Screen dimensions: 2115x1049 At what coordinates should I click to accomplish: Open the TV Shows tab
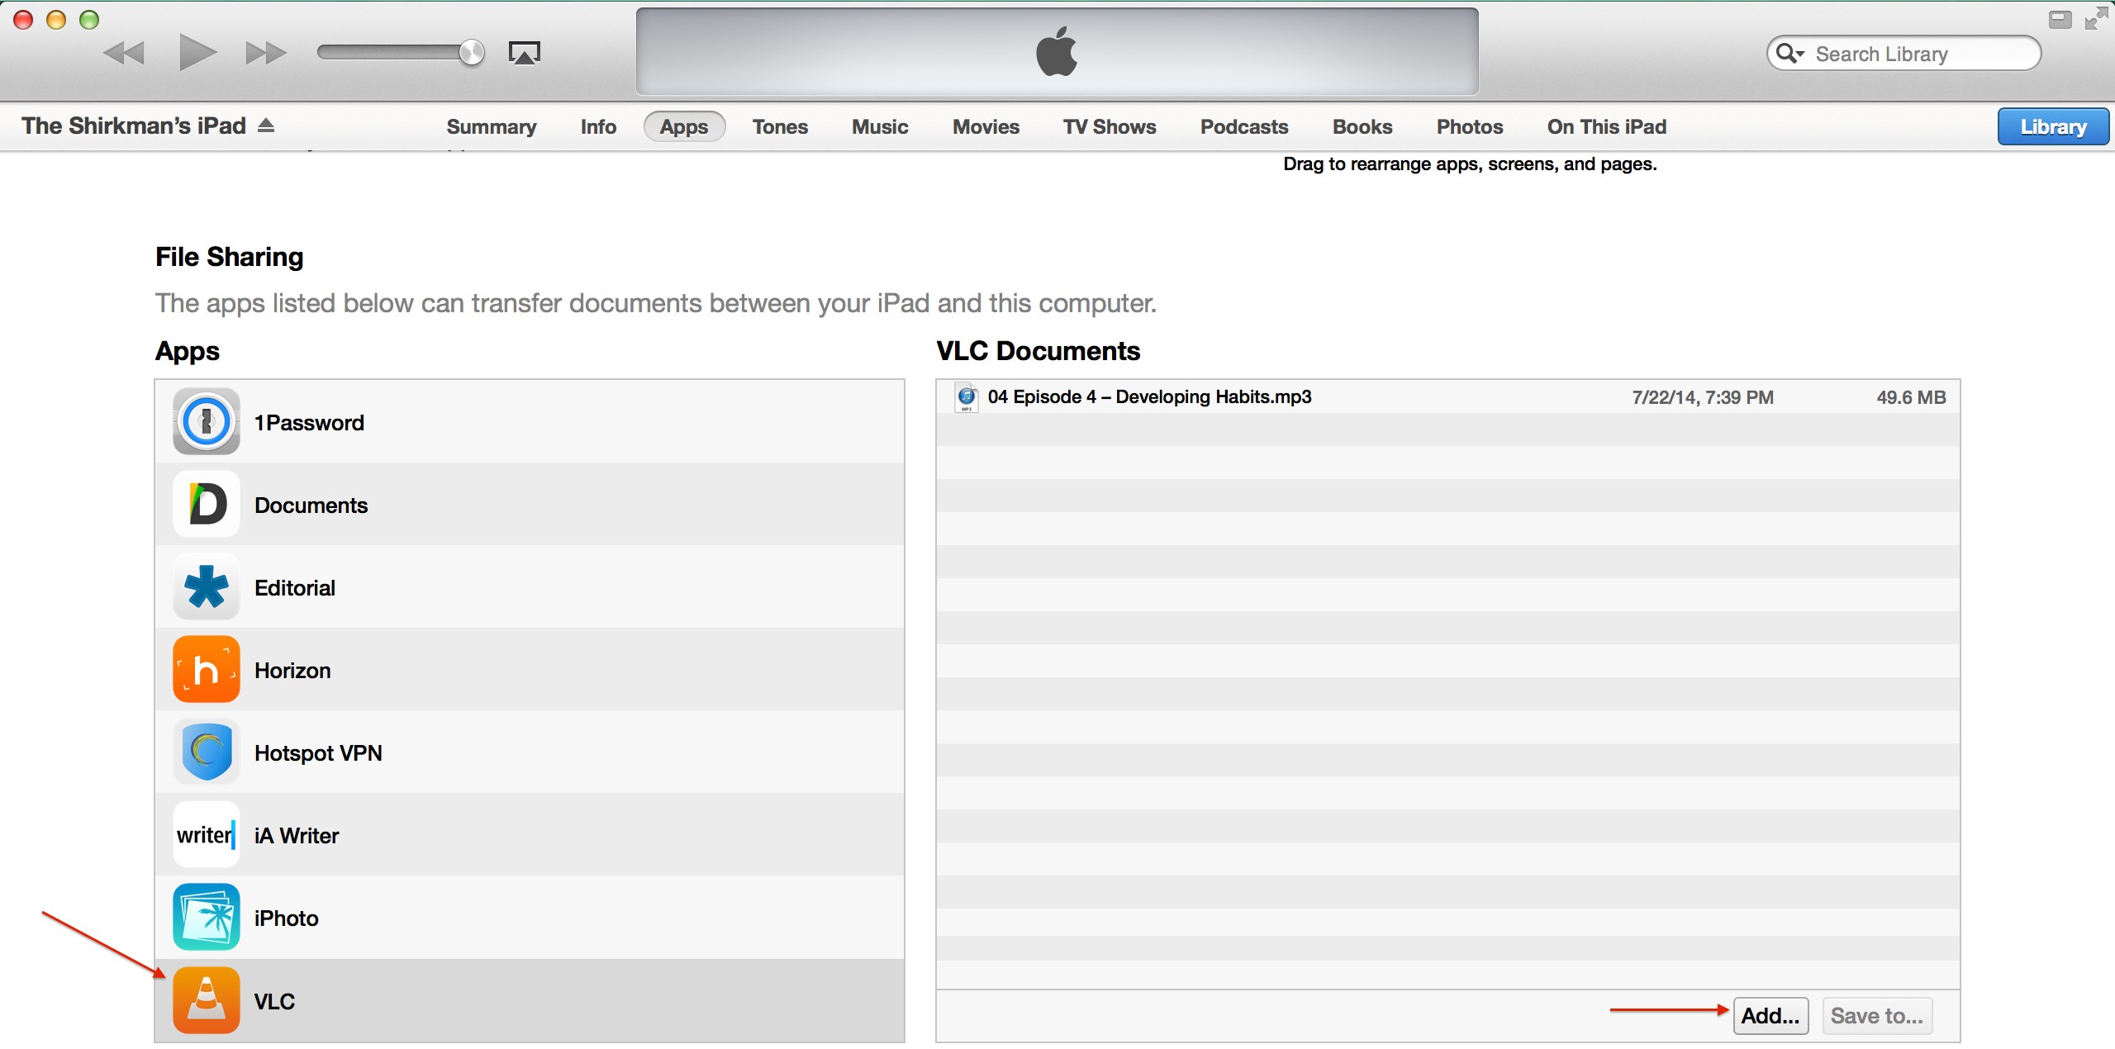1110,126
